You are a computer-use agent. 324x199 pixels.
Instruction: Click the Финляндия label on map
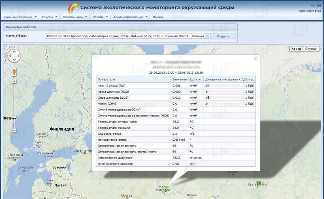[62, 129]
